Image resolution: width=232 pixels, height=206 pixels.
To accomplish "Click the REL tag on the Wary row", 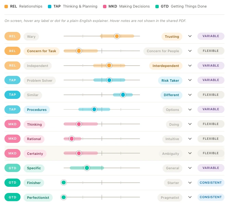I will (x=12, y=36).
